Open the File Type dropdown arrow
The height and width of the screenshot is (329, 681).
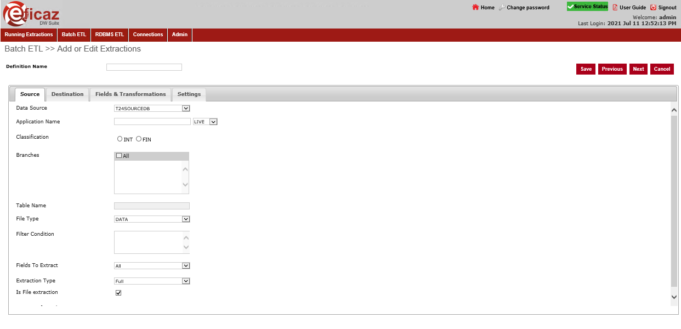click(x=186, y=219)
